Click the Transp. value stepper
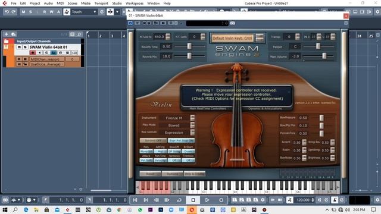This screenshot has height=214, width=381. click(298, 37)
